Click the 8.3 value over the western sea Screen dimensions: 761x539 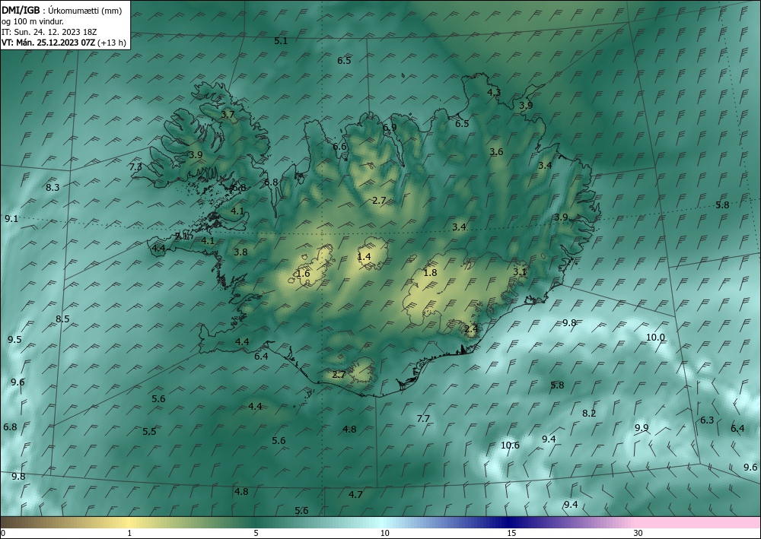click(53, 187)
